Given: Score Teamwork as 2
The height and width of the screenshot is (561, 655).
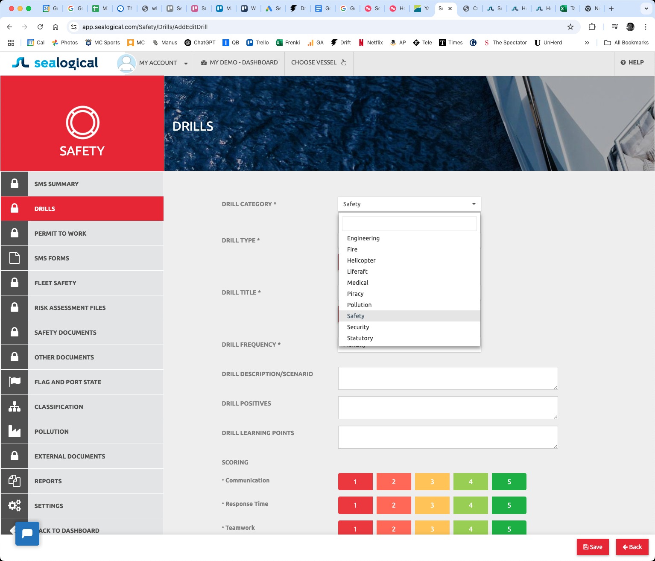Looking at the screenshot, I should point(394,528).
